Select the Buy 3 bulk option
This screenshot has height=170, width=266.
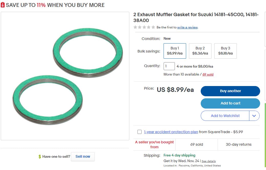pyautogui.click(x=225, y=51)
